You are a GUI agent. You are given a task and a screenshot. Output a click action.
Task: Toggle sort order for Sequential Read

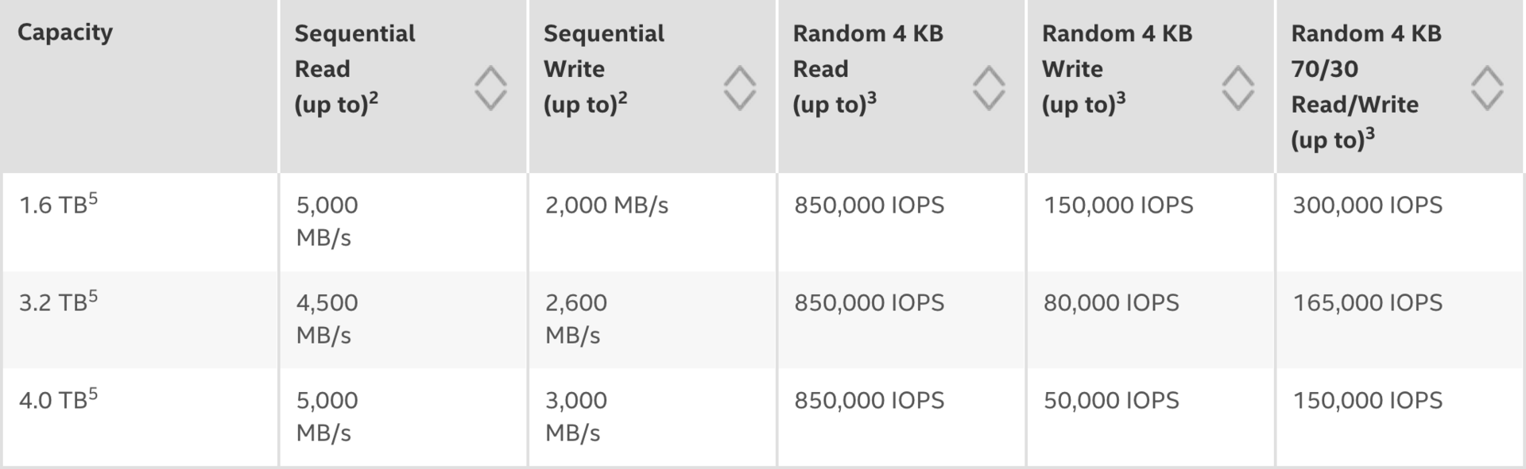point(490,86)
